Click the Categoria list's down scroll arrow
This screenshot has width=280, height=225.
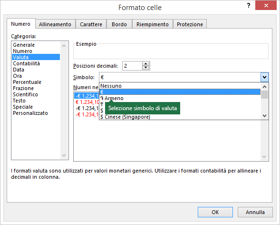[64, 155]
